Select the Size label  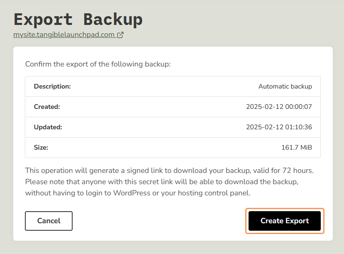[x=41, y=148]
